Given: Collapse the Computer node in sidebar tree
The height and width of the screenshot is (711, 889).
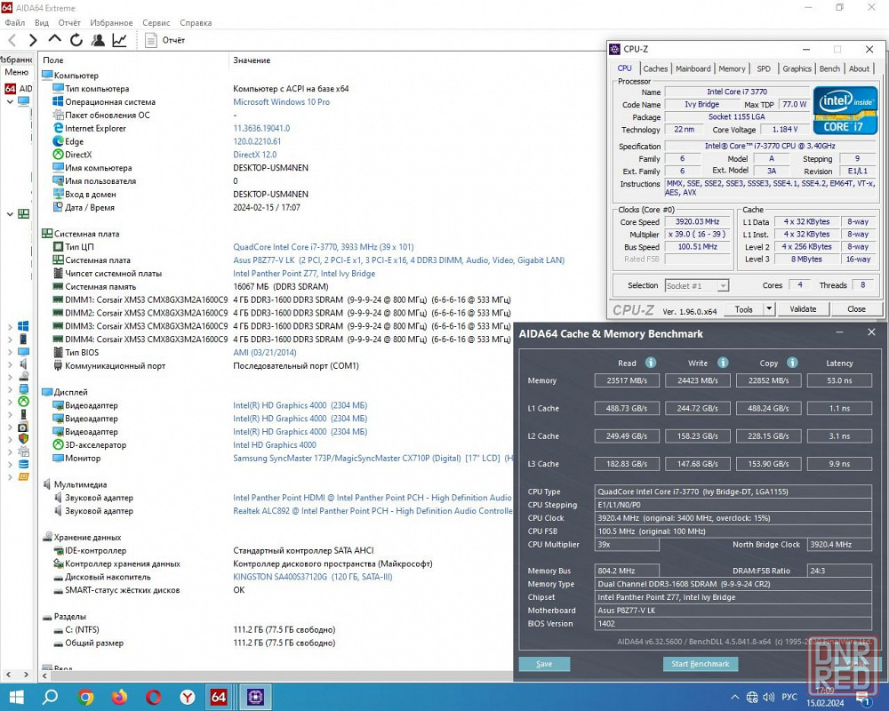Looking at the screenshot, I should [x=10, y=102].
